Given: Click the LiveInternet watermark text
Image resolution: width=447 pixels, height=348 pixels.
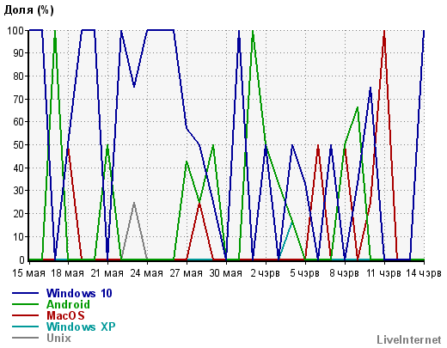Looking at the screenshot, I should click(409, 339).
